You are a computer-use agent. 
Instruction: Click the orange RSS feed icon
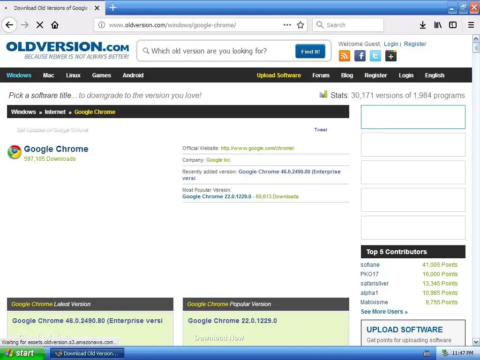[345, 56]
